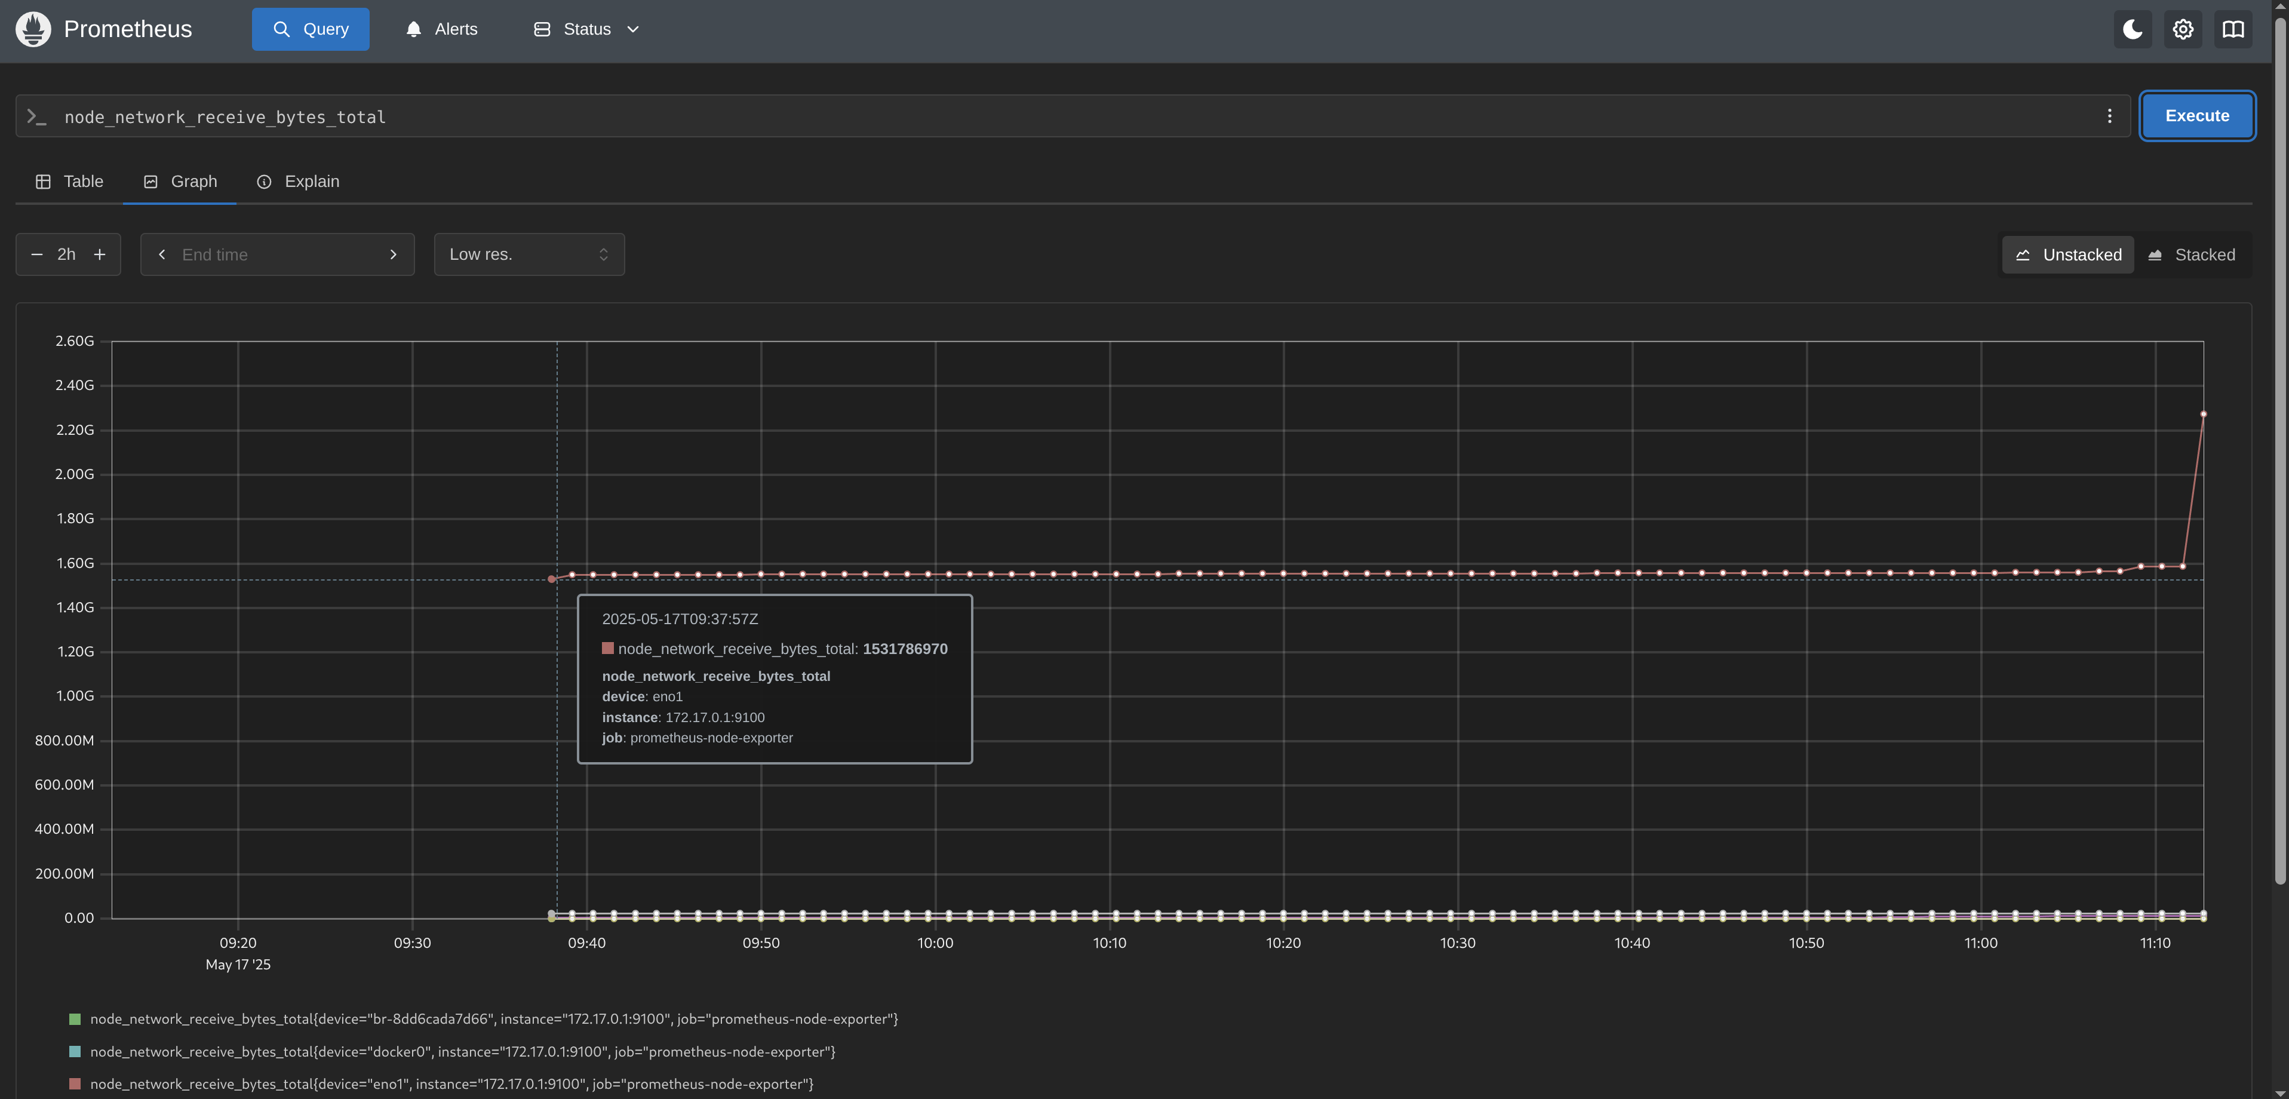Toggle the dark theme moon icon
This screenshot has width=2289, height=1099.
(x=2133, y=29)
